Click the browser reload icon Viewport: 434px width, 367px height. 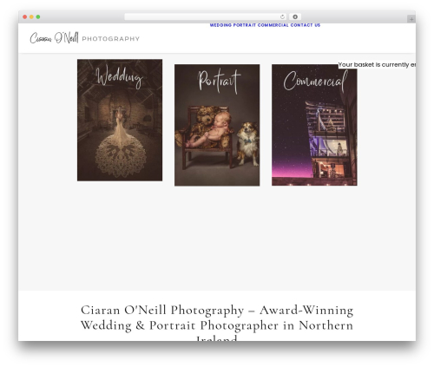(282, 16)
